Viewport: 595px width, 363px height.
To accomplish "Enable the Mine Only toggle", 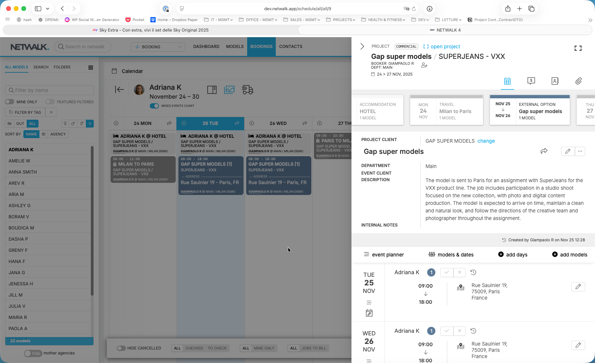I will [10, 102].
